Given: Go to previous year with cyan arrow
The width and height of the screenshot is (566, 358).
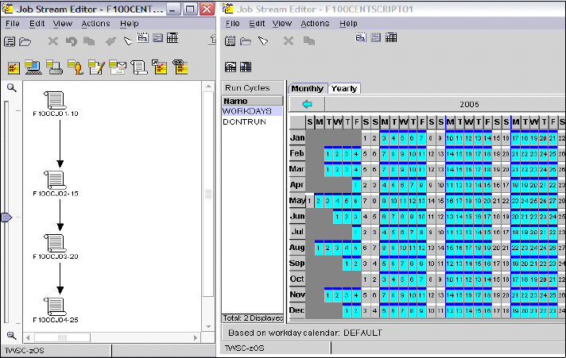Looking at the screenshot, I should [307, 104].
